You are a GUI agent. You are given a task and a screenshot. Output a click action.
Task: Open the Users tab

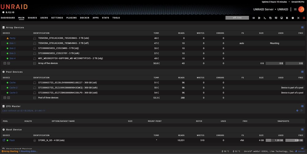tap(44, 18)
